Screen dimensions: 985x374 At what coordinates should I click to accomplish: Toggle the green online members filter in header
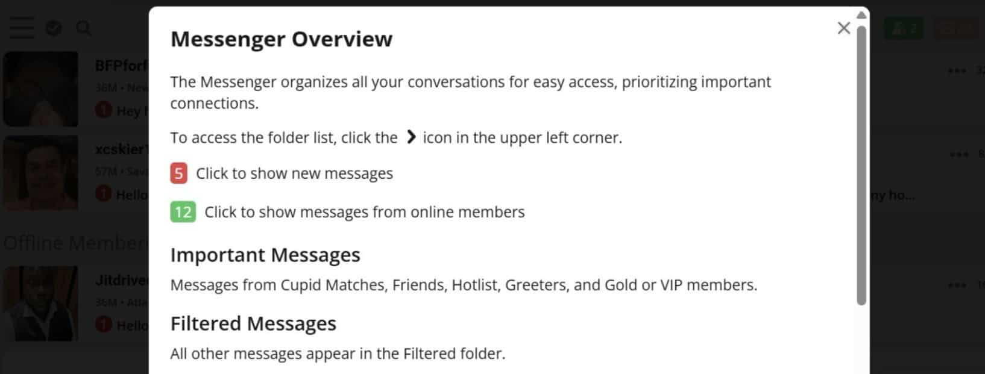click(x=903, y=28)
